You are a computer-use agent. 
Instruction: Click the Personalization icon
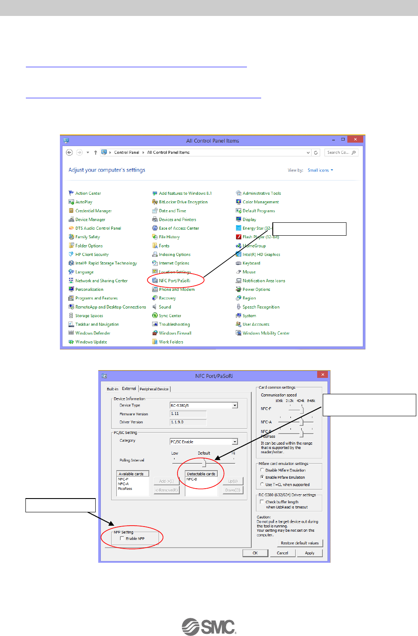click(x=71, y=289)
